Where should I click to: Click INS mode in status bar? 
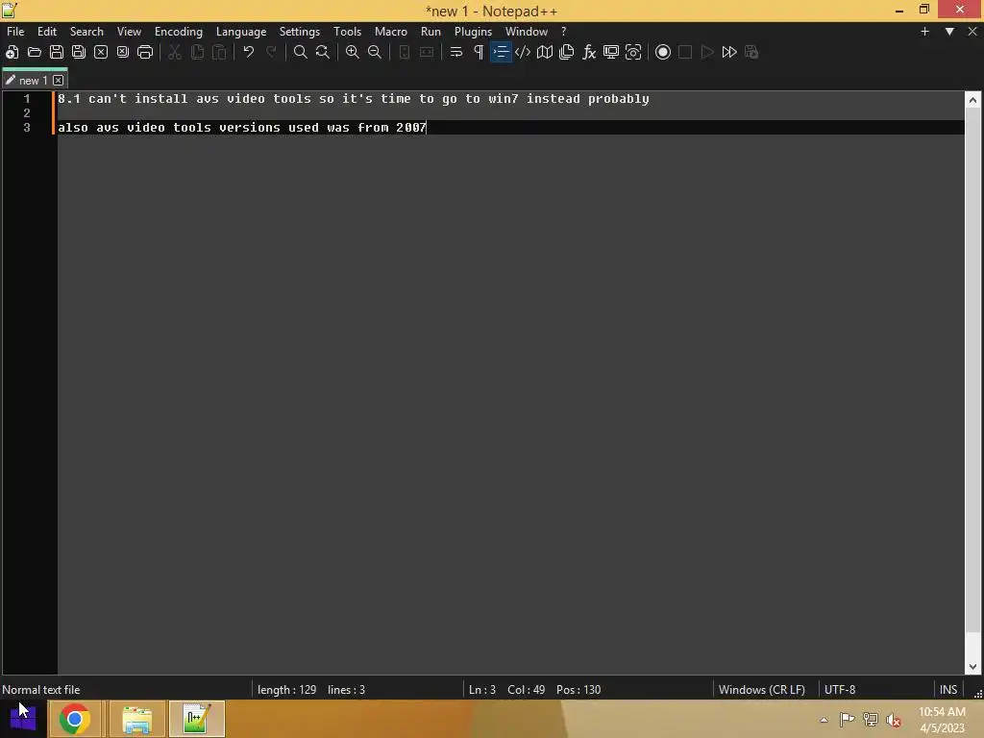(948, 690)
